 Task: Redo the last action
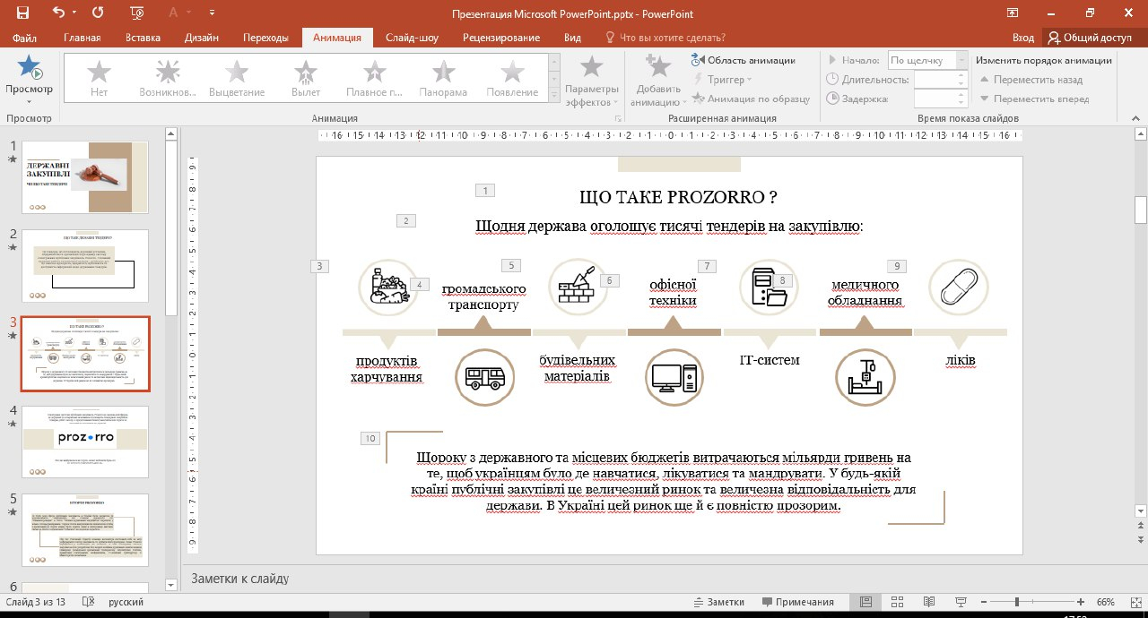tap(98, 13)
